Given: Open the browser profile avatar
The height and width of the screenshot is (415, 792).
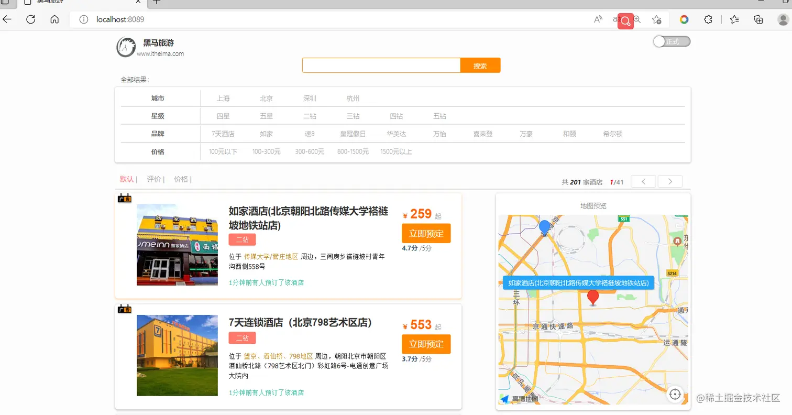Looking at the screenshot, I should [x=783, y=19].
